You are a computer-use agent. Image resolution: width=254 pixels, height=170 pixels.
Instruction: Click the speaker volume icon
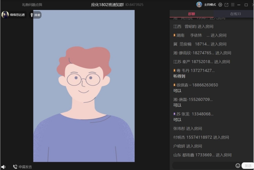click(3, 167)
